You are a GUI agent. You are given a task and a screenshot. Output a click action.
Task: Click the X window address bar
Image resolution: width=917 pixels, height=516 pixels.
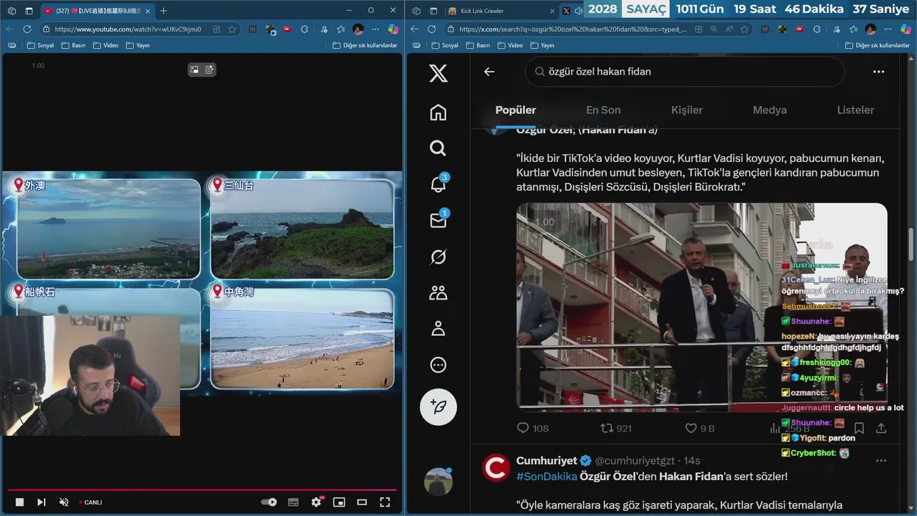tap(572, 29)
